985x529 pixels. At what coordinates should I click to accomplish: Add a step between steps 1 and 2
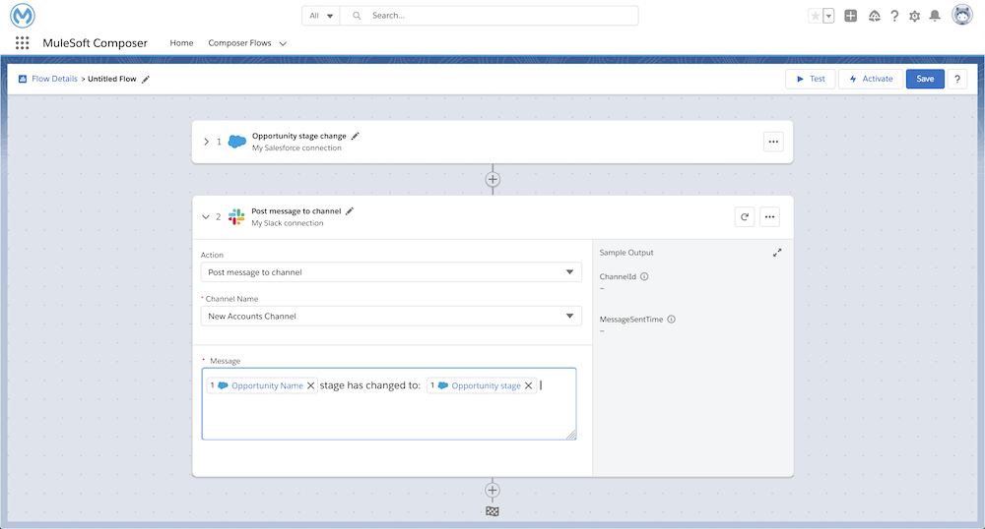[x=492, y=180]
